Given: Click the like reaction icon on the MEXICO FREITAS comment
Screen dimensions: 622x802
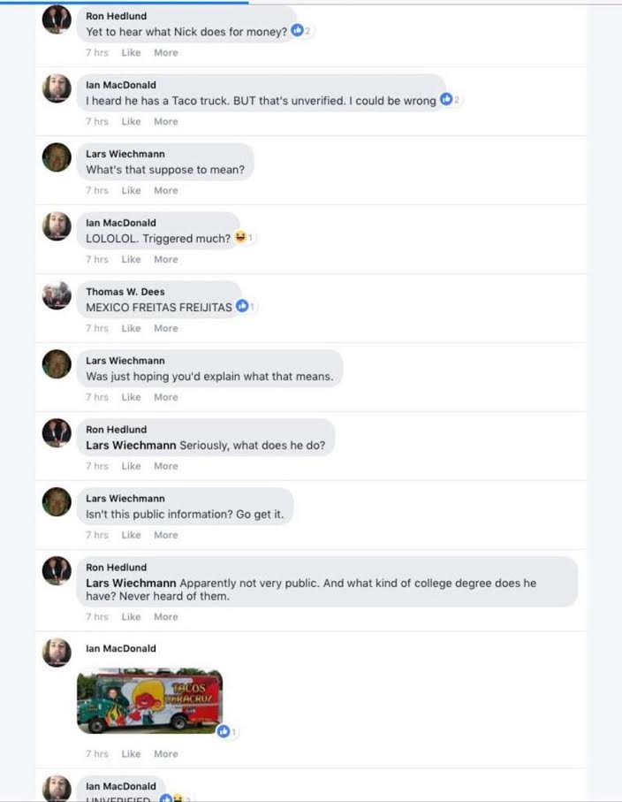Looking at the screenshot, I should coord(242,307).
